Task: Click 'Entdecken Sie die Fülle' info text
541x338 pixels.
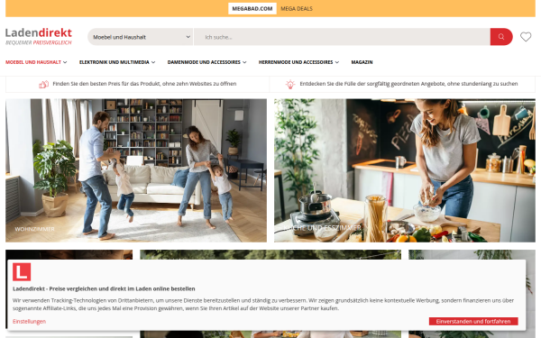Action: 408,84
